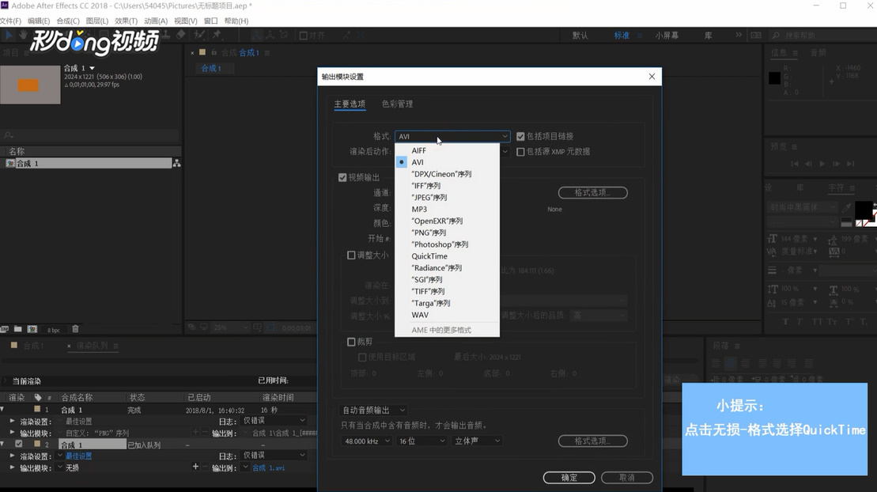This screenshot has height=492, width=877.
Task: Expand 输出模块 triangle under queue item 2
Action: click(13, 467)
